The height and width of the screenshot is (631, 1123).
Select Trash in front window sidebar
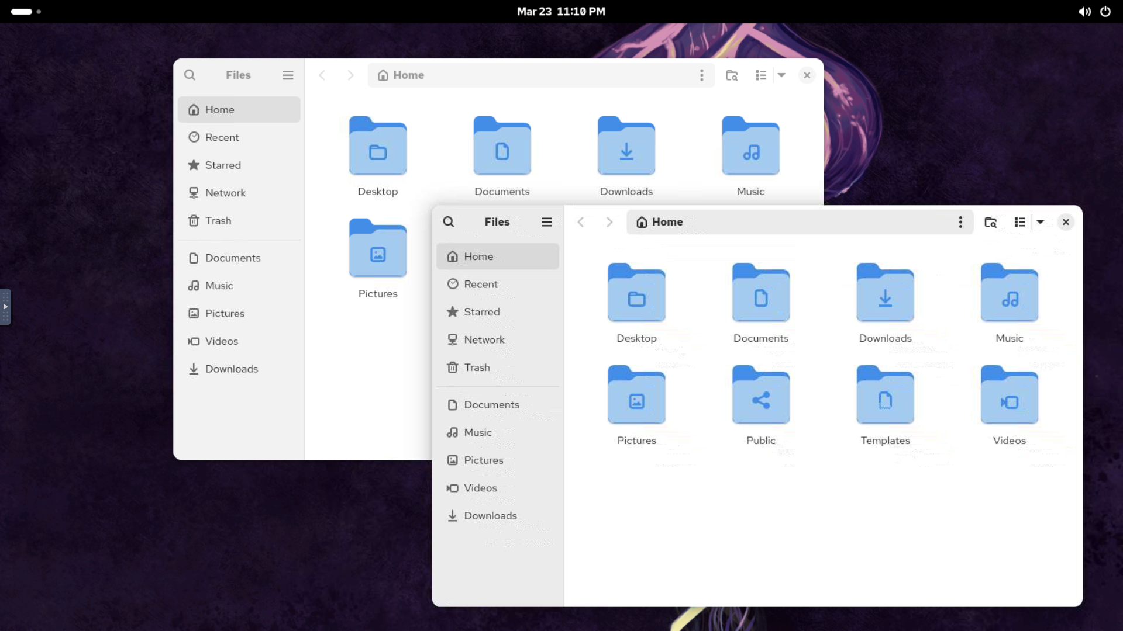[x=477, y=367]
